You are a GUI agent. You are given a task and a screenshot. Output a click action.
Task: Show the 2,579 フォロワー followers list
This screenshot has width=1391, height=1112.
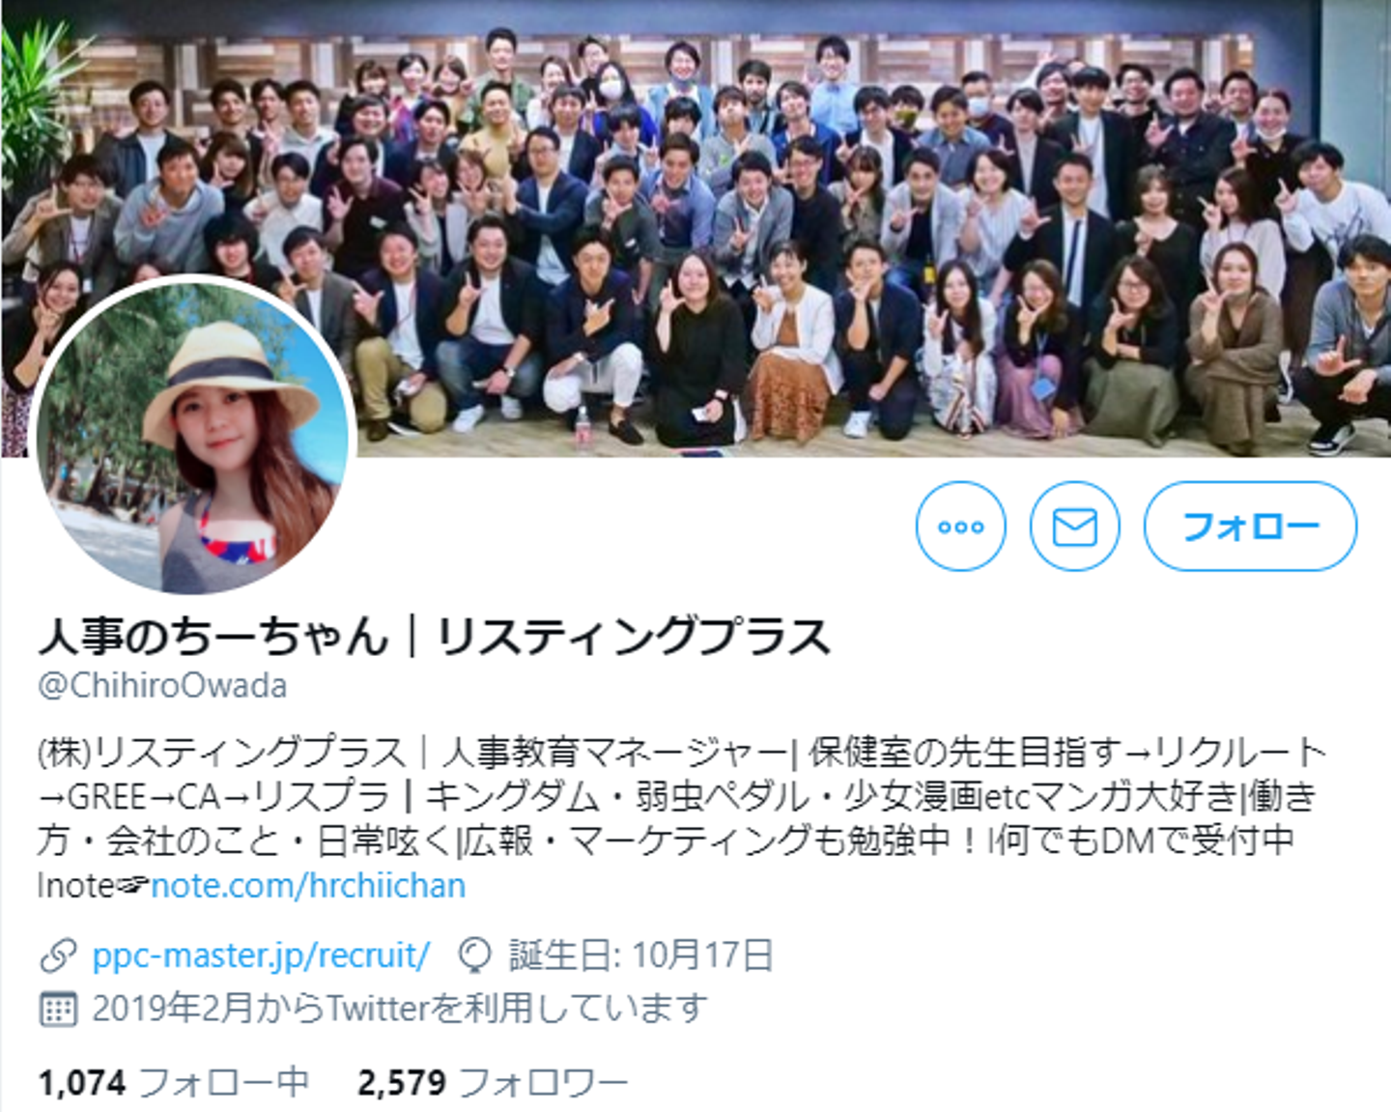coord(493,1083)
